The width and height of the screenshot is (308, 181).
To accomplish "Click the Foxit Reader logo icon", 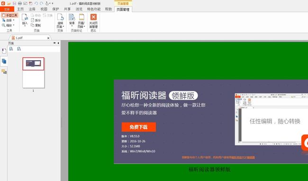I will pos(3,3).
